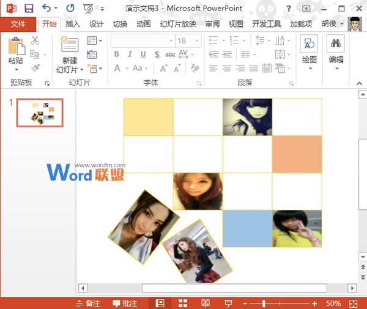
Task: Open the font name dropdown
Action: [x=171, y=41]
